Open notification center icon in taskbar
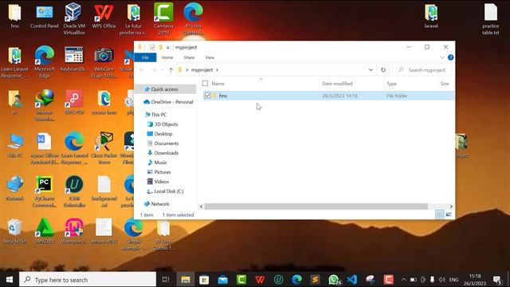This screenshot has height=287, width=510. click(497, 280)
